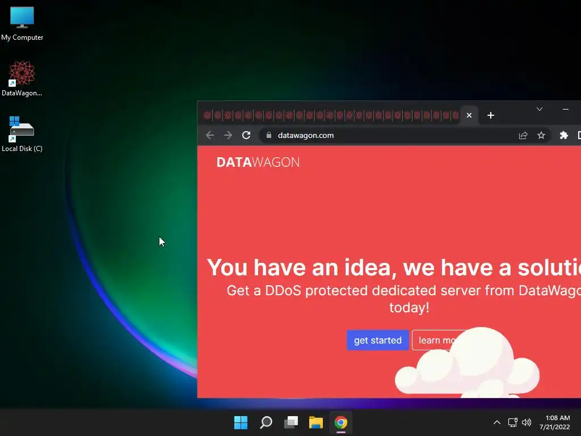Open the My Computer desktop icon
The image size is (581, 436).
[x=22, y=23]
